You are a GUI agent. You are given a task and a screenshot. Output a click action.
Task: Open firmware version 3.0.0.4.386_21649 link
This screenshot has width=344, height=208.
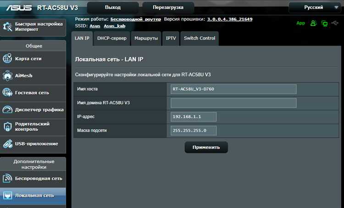coord(230,19)
